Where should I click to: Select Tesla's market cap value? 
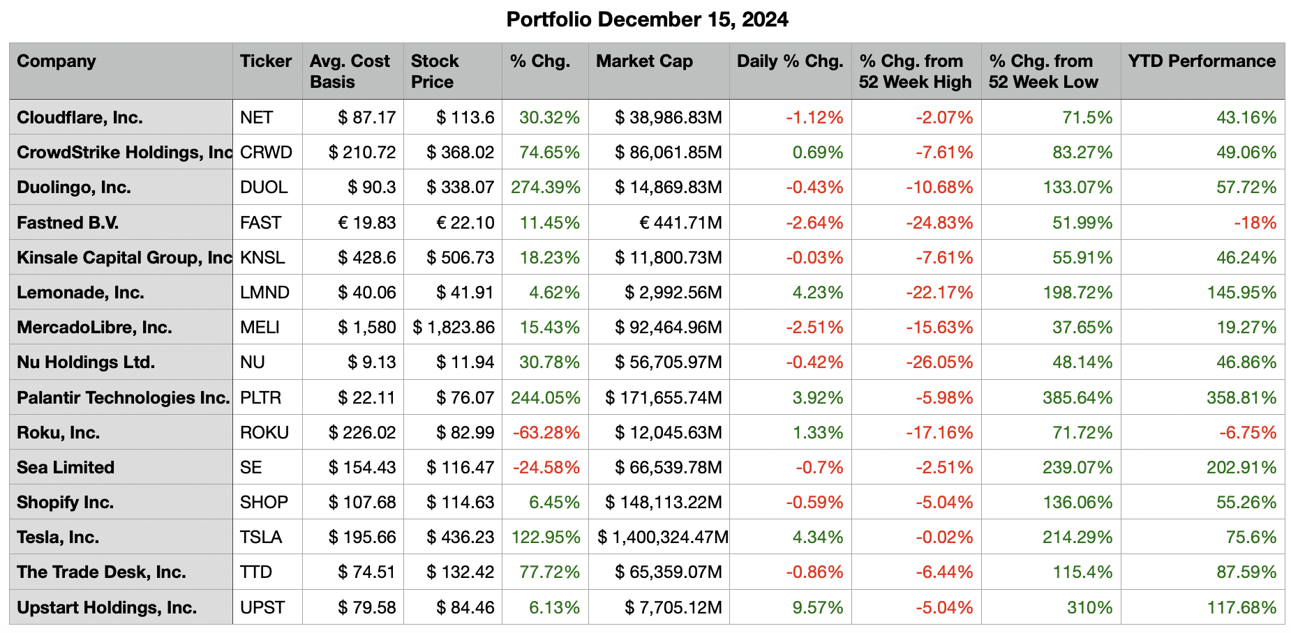point(663,537)
